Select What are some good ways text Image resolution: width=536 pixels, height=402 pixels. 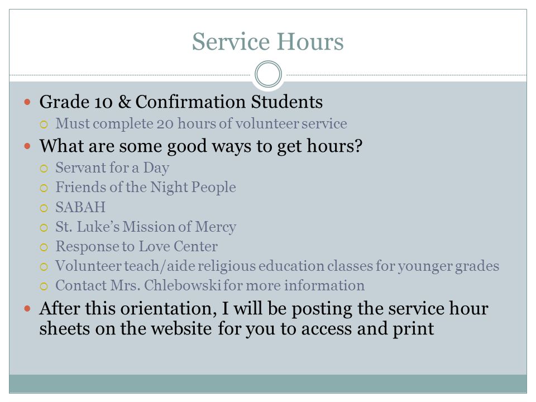pyautogui.click(x=200, y=146)
